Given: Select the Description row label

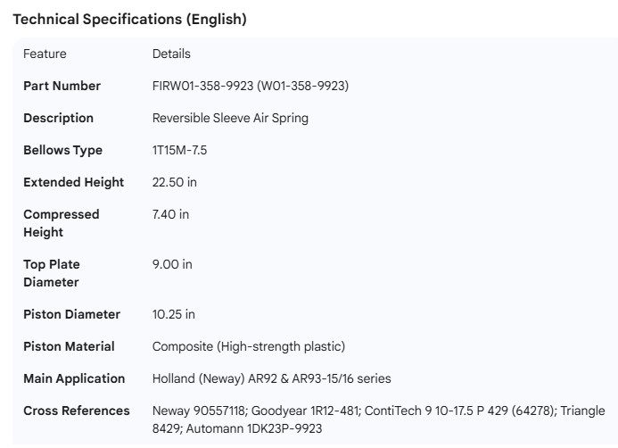Looking at the screenshot, I should pyautogui.click(x=58, y=118).
